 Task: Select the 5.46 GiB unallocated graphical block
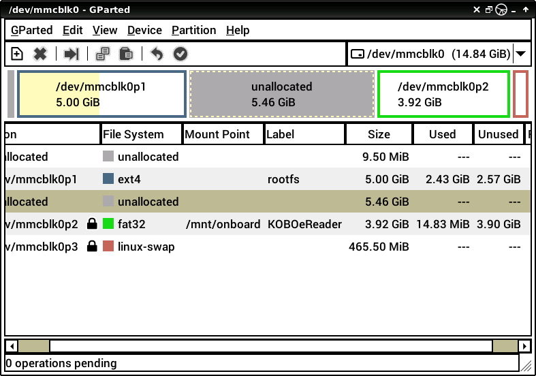coord(282,94)
